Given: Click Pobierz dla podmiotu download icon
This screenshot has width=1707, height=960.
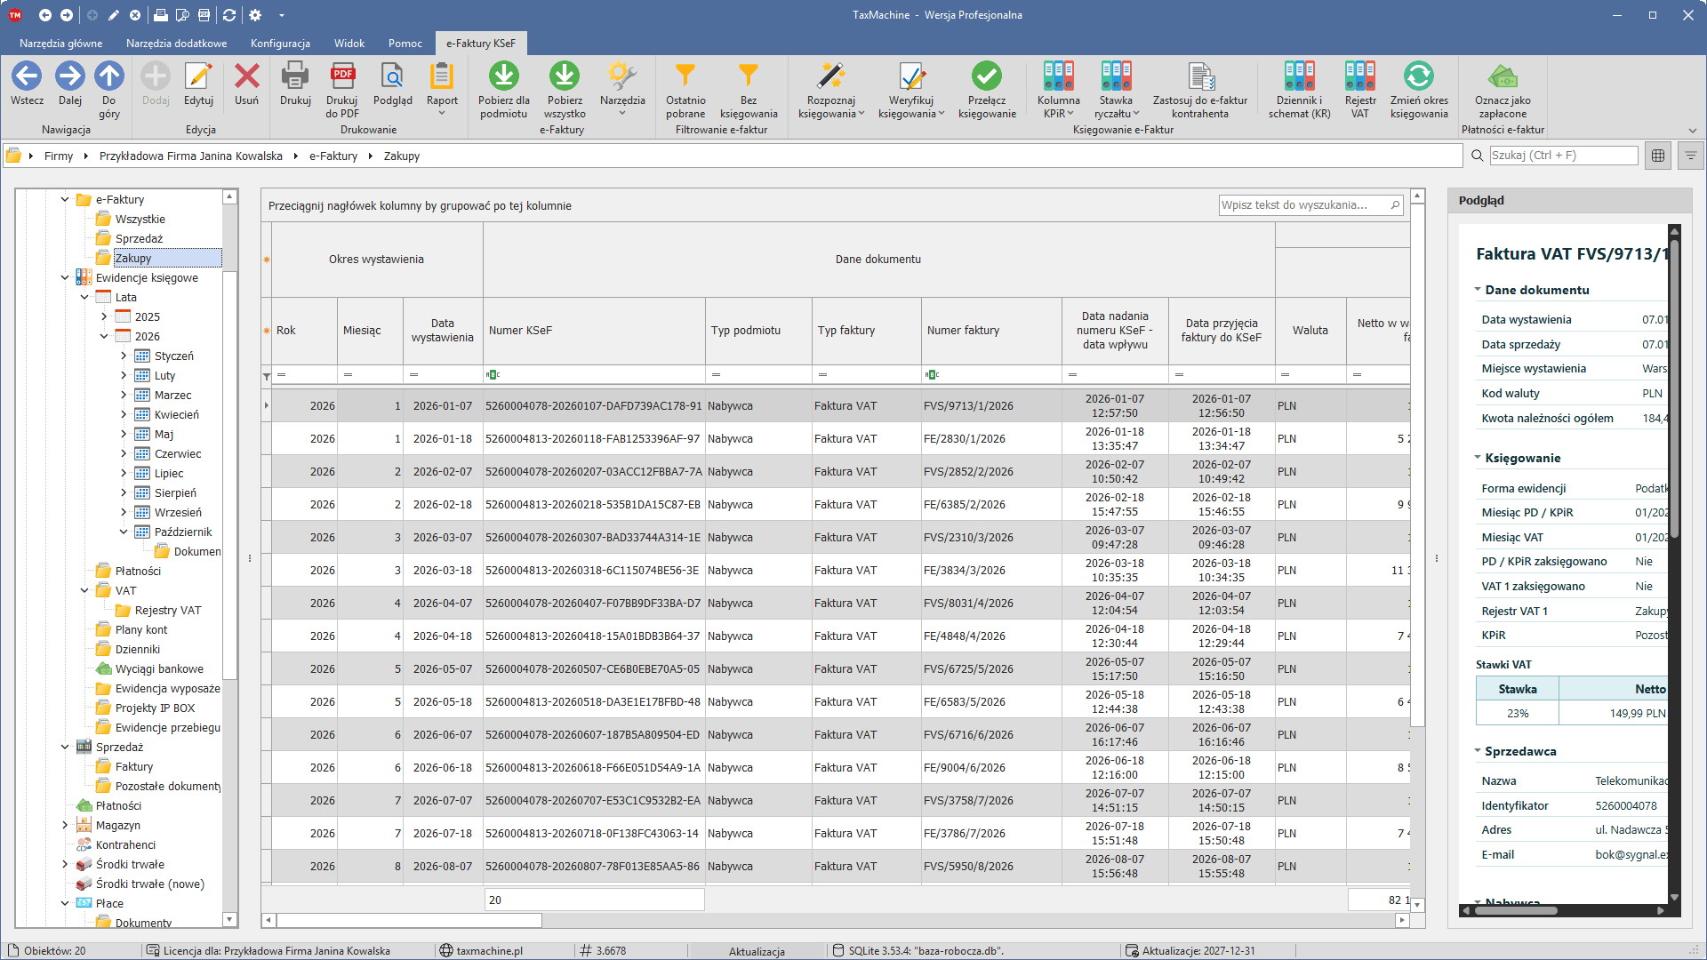Looking at the screenshot, I should tap(504, 76).
